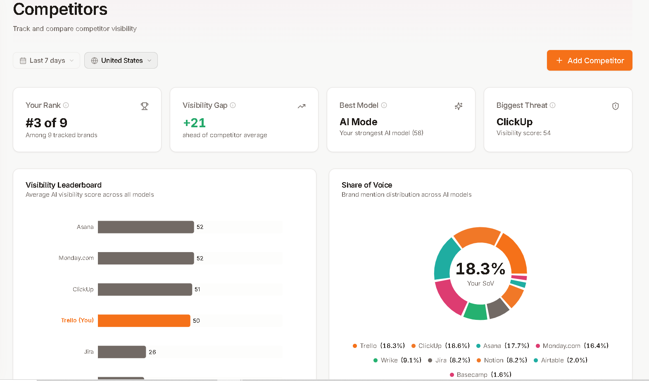This screenshot has width=649, height=381.
Task: Click the gray segment of the donut chart
Action: coord(498,308)
